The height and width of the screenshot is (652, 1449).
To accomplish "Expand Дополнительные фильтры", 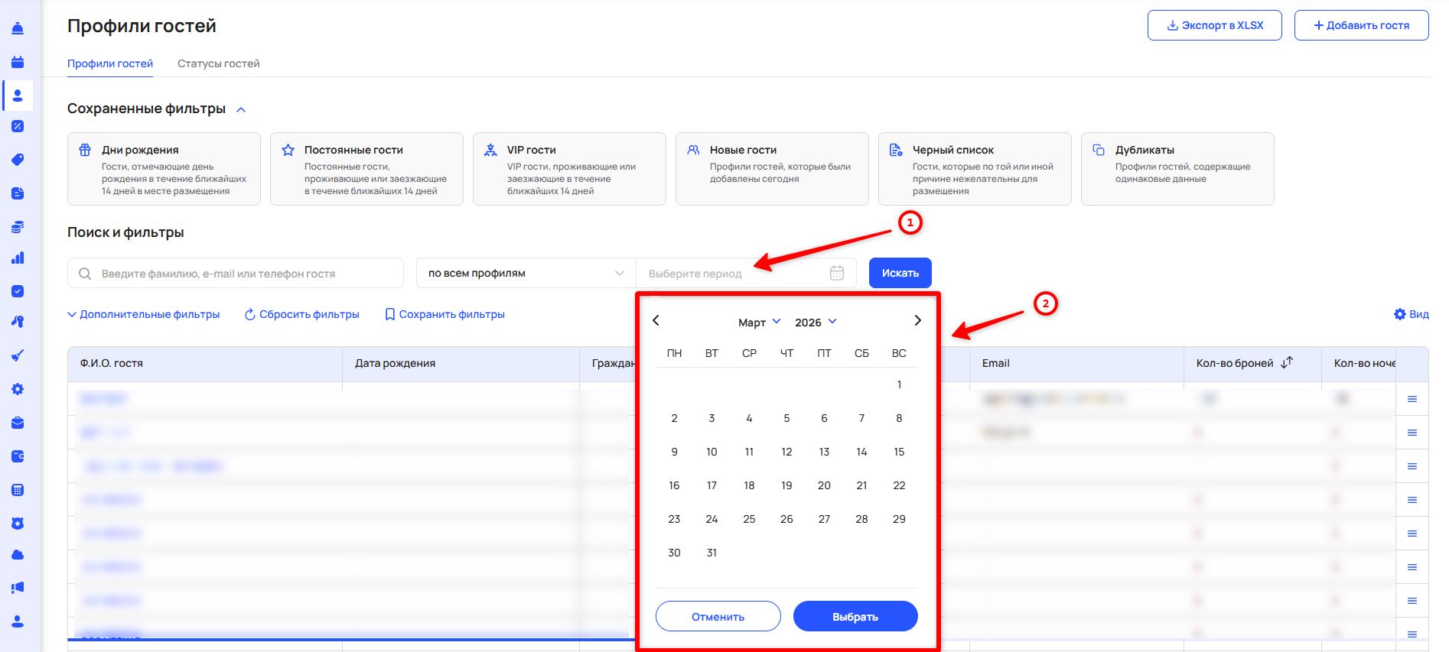I will [x=144, y=314].
